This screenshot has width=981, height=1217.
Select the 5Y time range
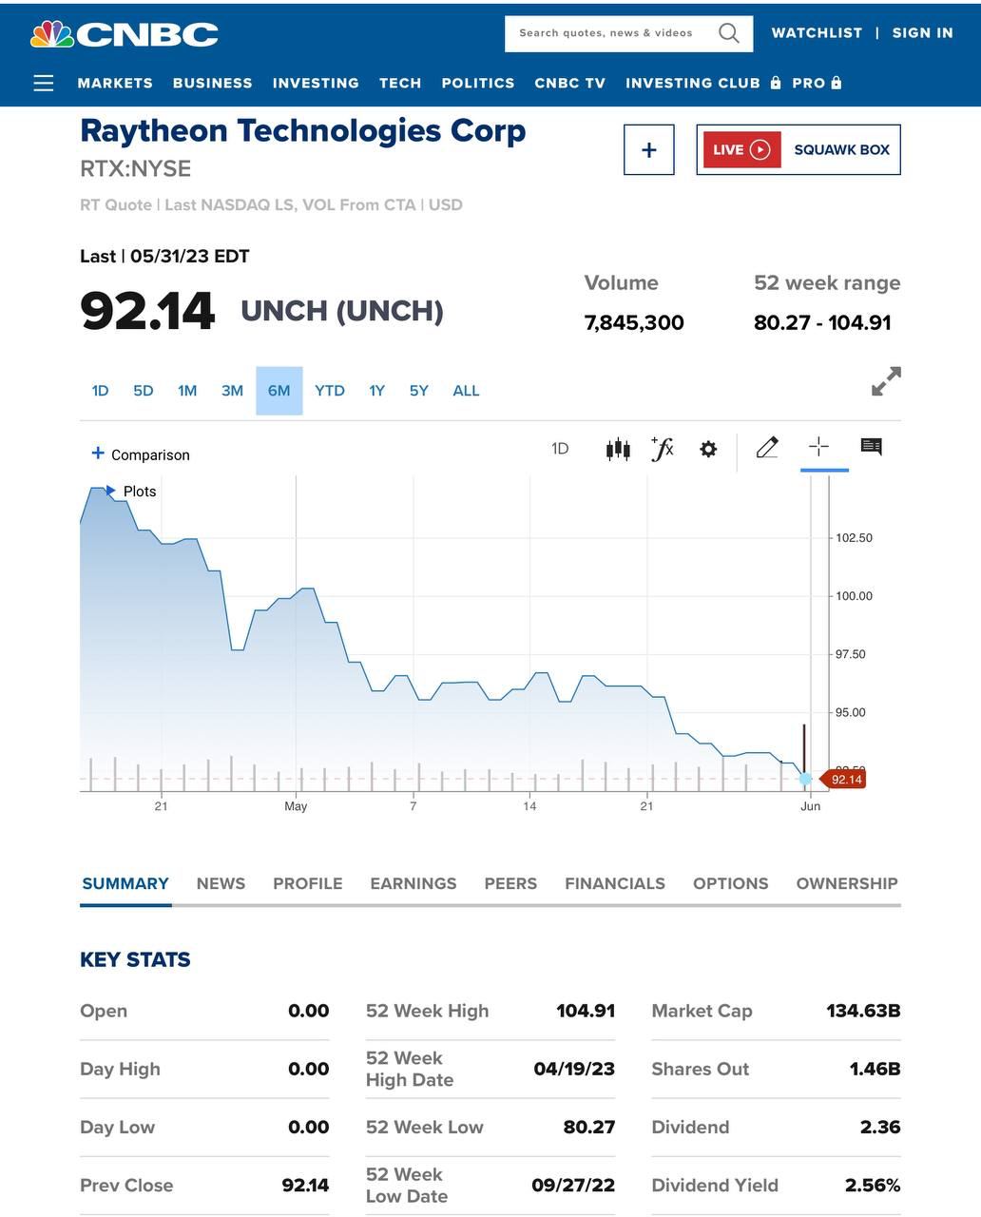click(419, 391)
